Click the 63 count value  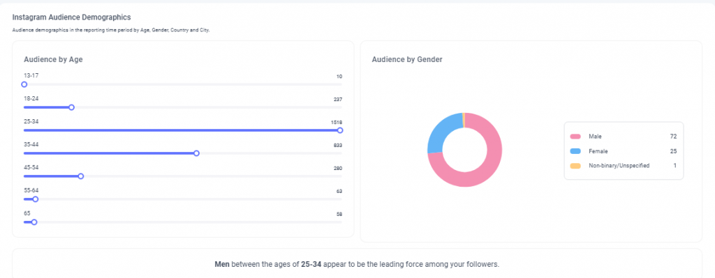(339, 191)
